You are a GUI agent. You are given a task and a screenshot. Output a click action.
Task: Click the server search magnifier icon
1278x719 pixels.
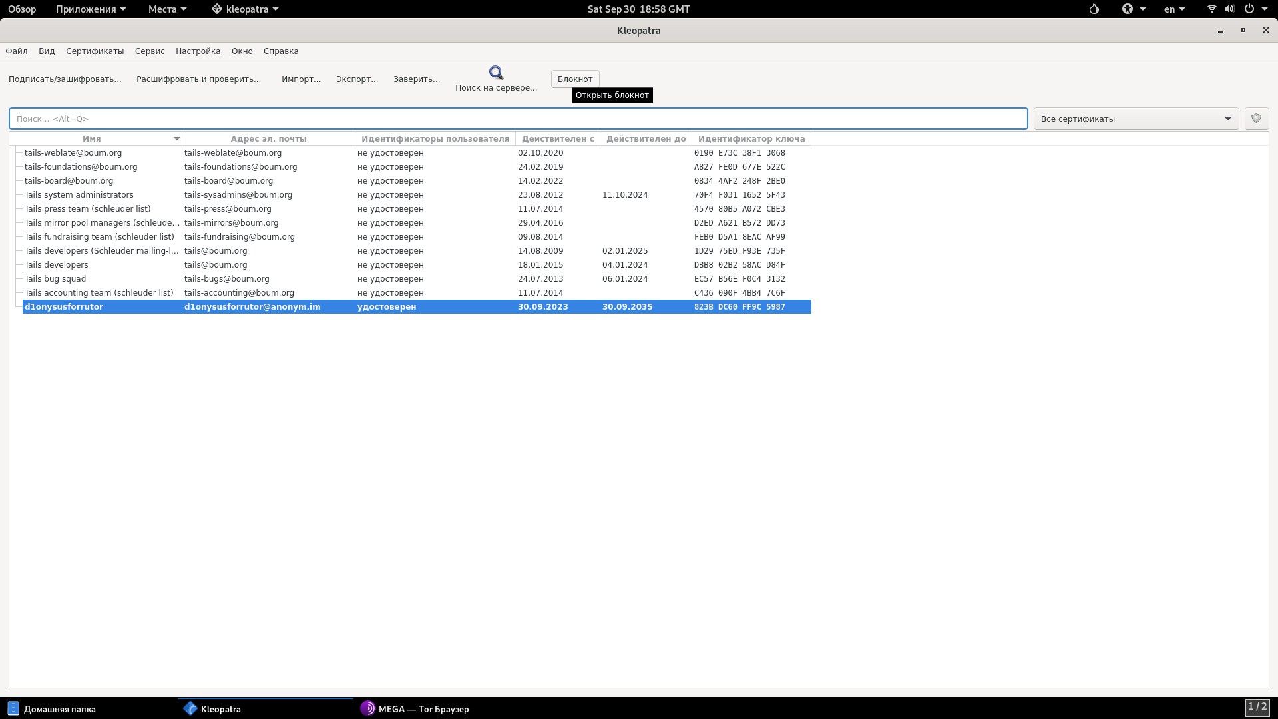pos(496,73)
